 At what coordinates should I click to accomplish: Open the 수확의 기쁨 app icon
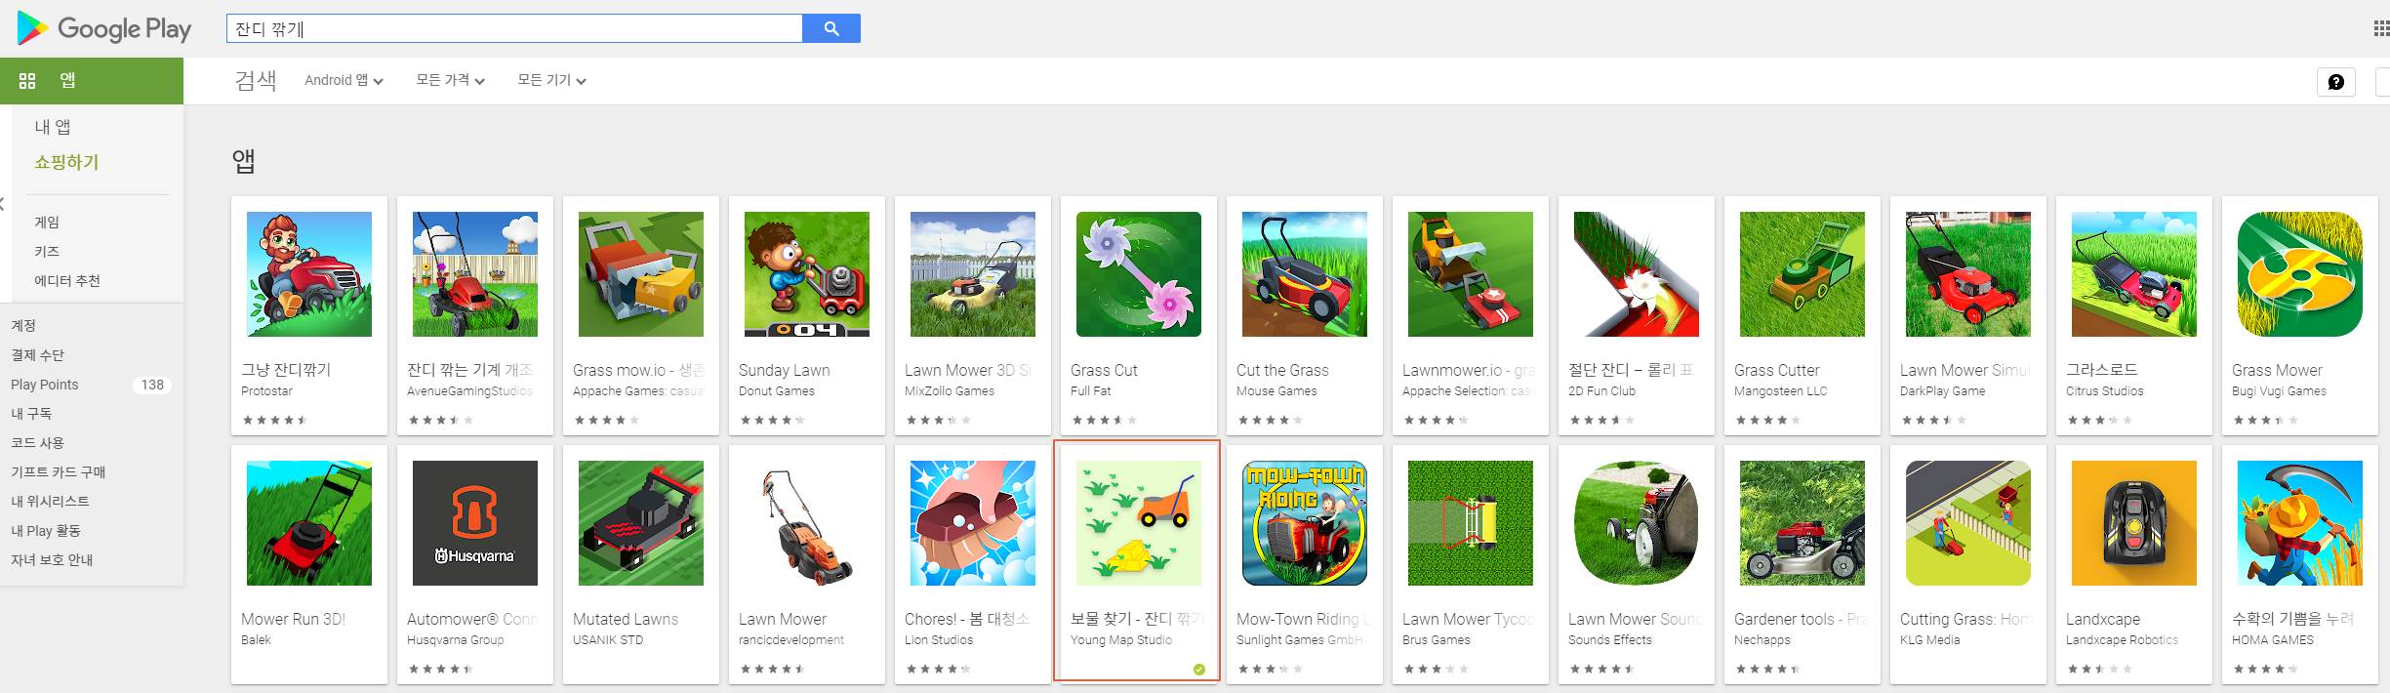[x=2300, y=523]
